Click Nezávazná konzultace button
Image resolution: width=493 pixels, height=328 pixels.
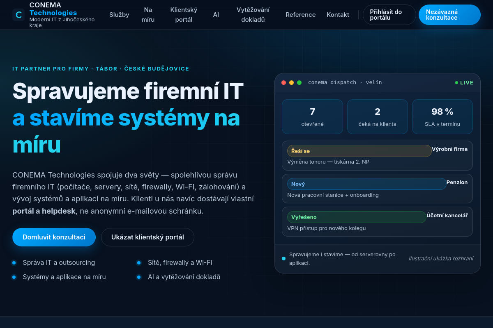point(449,15)
